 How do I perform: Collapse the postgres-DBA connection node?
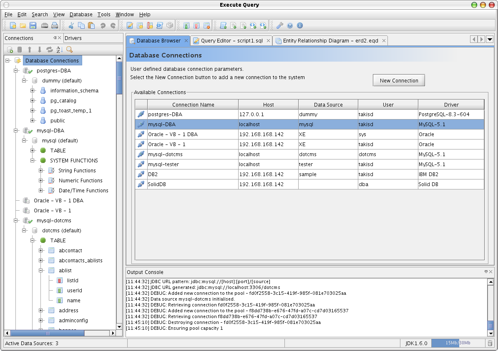(15, 70)
